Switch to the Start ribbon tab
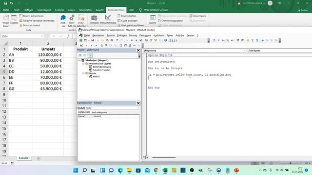Image resolution: width=312 pixels, height=175 pixels. 17,10
